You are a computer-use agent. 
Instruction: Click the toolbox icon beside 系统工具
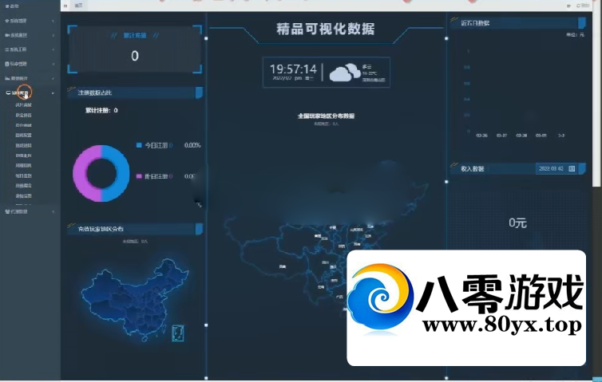pyautogui.click(x=7, y=49)
